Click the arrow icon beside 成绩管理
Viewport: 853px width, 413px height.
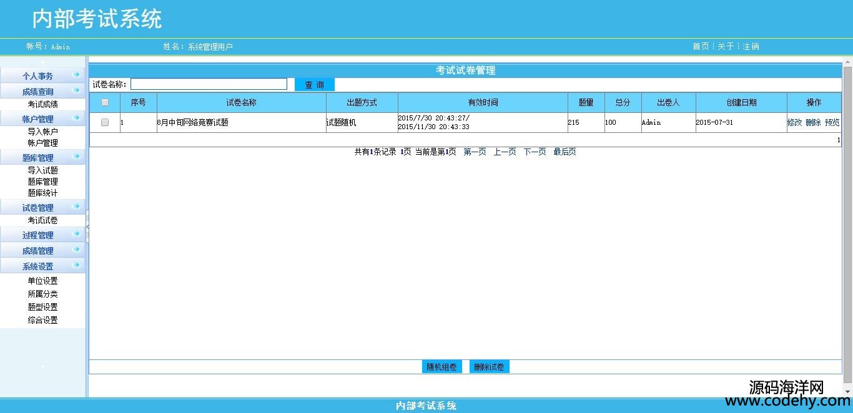[x=77, y=250]
